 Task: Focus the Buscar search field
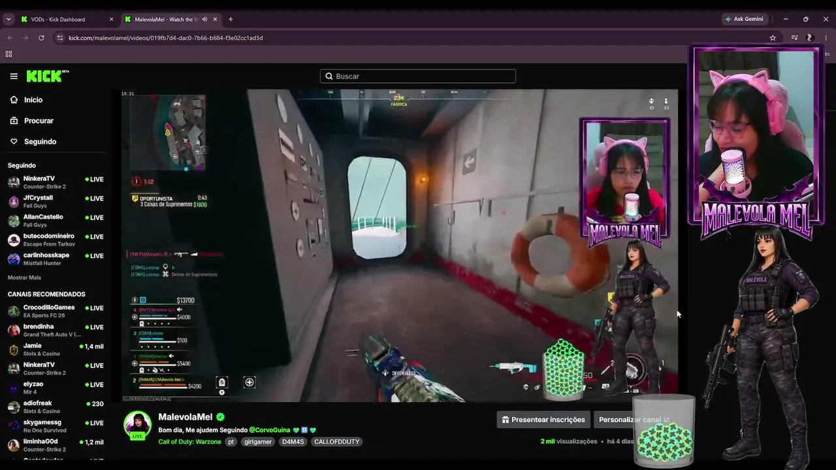418,76
